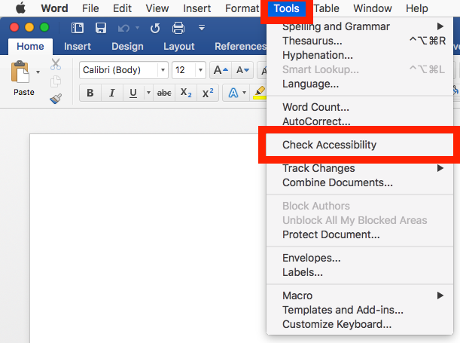This screenshot has width=460, height=343.
Task: Open the Apple menu
Action: click(x=20, y=8)
